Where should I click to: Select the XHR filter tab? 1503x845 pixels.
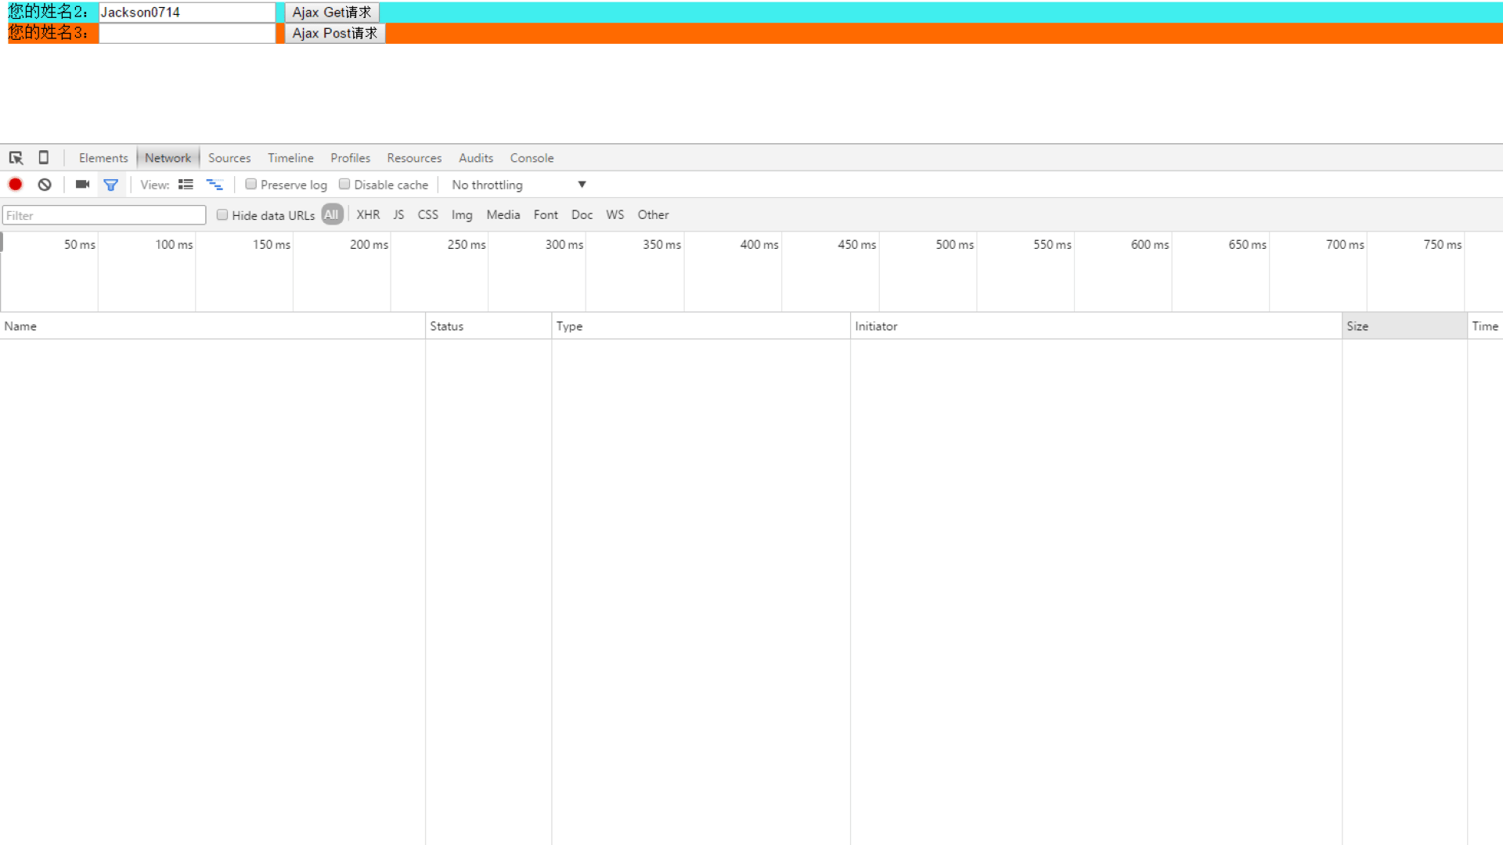pyautogui.click(x=369, y=214)
